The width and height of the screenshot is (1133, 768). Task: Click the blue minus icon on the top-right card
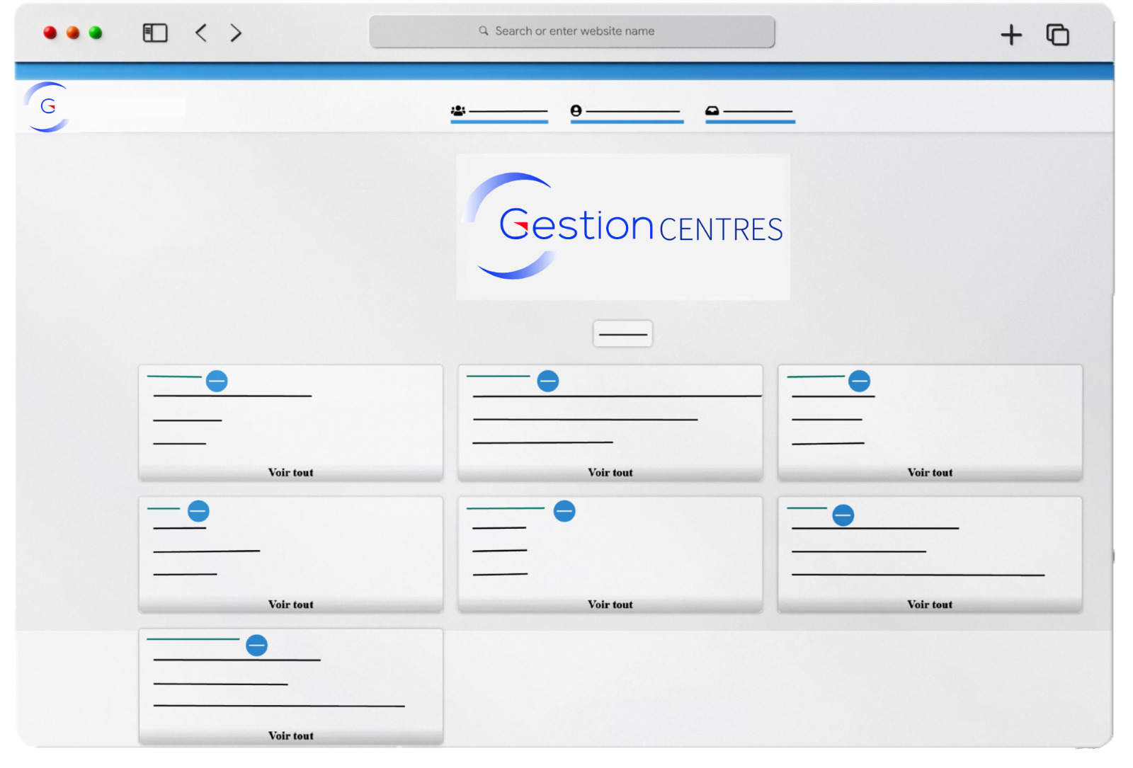859,381
